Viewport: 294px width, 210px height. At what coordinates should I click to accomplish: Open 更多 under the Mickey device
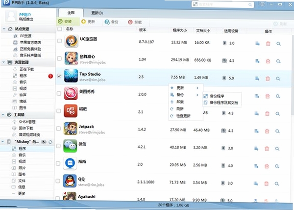(x=22, y=193)
